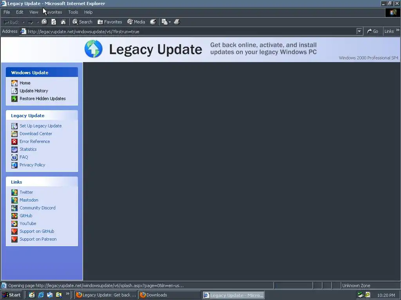This screenshot has height=300, width=401.
Task: Click the Support on GitHub heart icon
Action: click(14, 231)
